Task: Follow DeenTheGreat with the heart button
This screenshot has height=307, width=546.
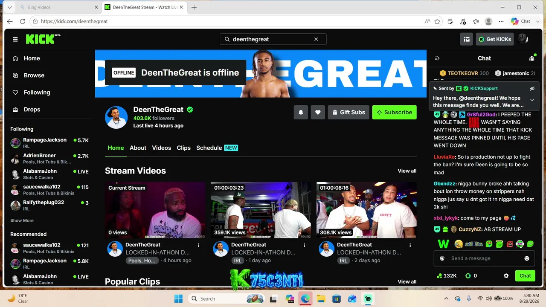Action: (x=318, y=112)
